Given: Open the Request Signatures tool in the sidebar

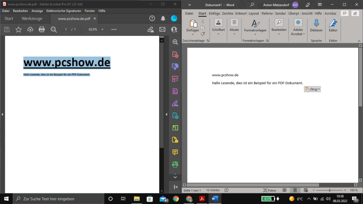Looking at the screenshot, I should click(x=175, y=115).
